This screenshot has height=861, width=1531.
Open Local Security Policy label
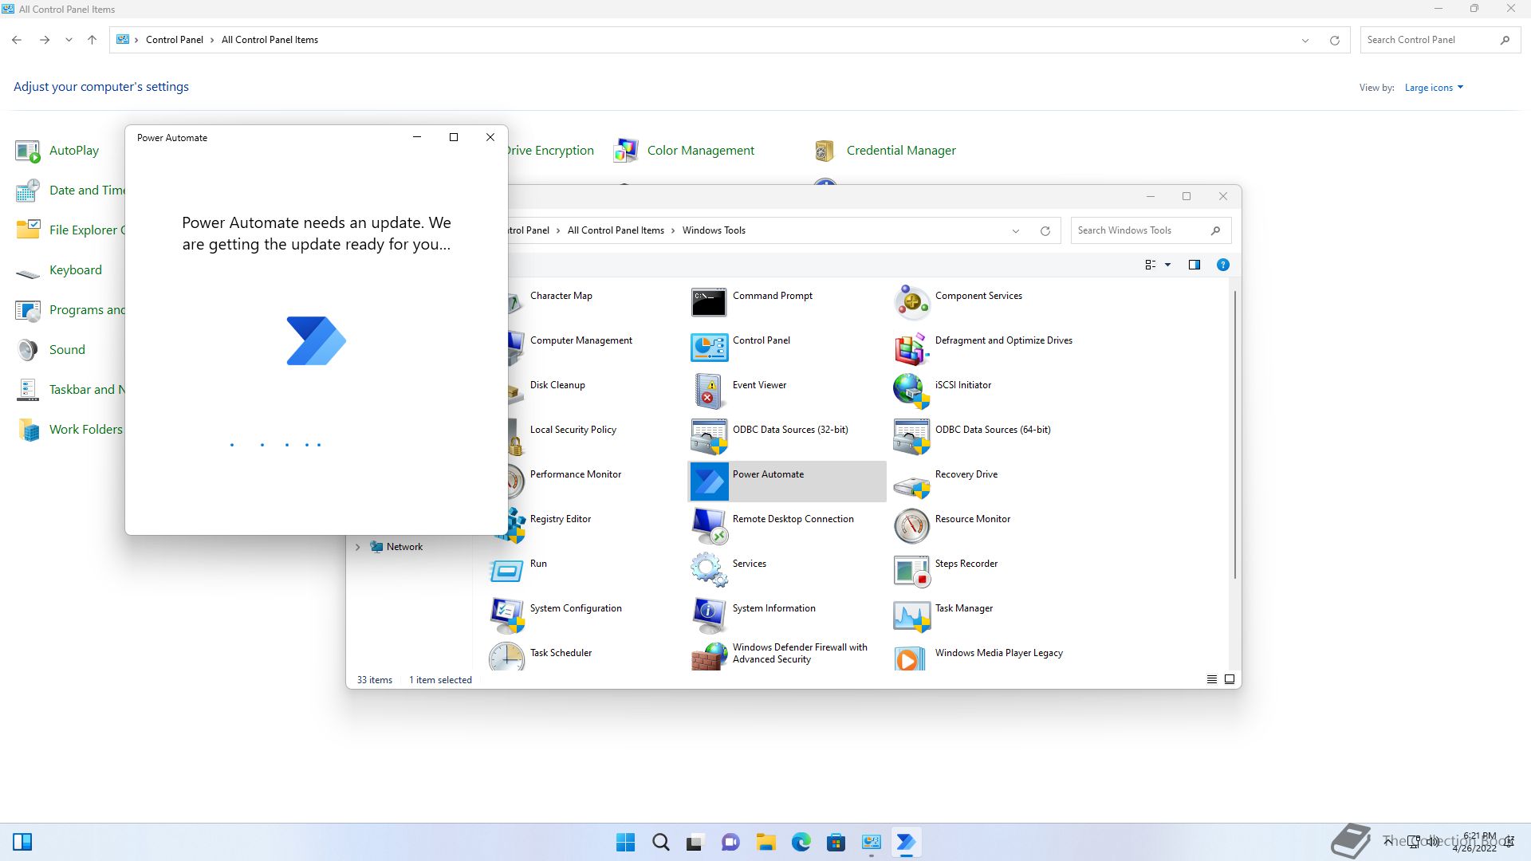(x=573, y=430)
